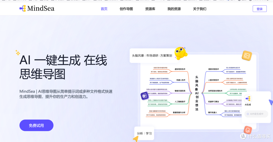Image resolution: width=273 pixels, height=142 pixels.
Task: Go to the 首页 tab
Action: [x=104, y=9]
